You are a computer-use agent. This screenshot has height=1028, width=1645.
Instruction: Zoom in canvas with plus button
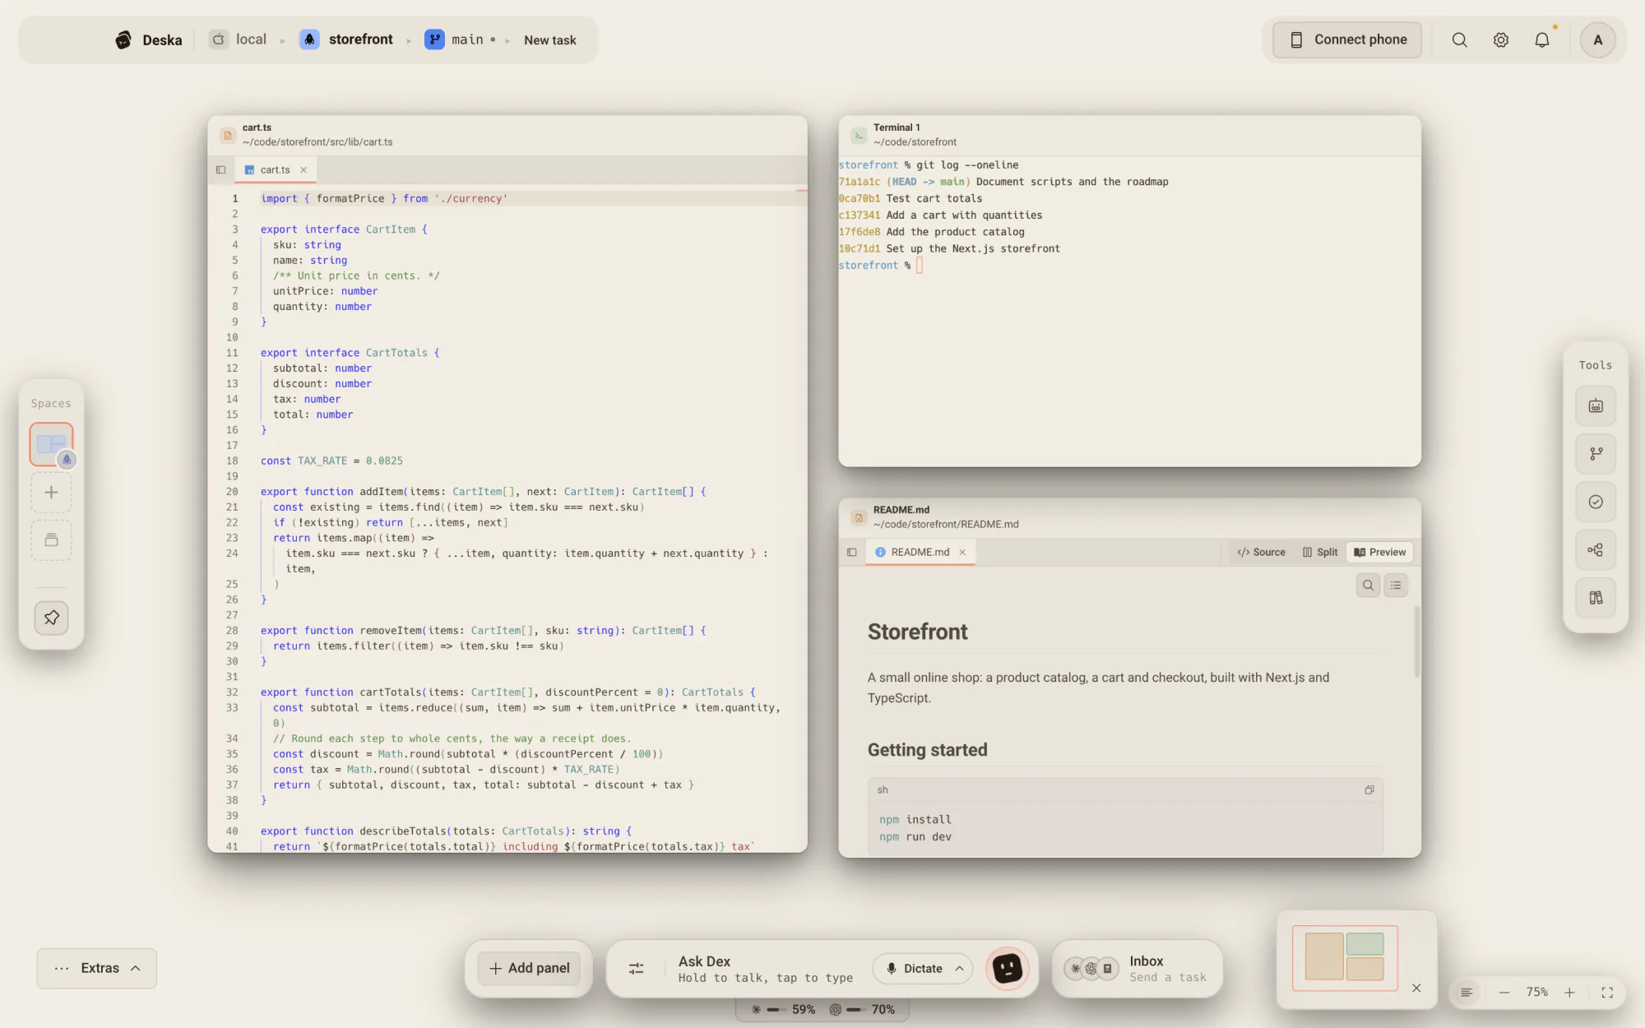[x=1569, y=993]
